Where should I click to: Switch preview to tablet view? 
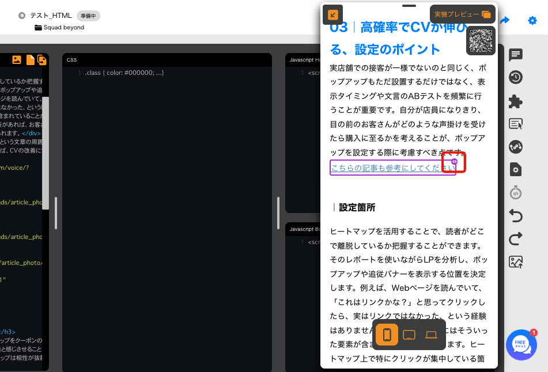409,334
